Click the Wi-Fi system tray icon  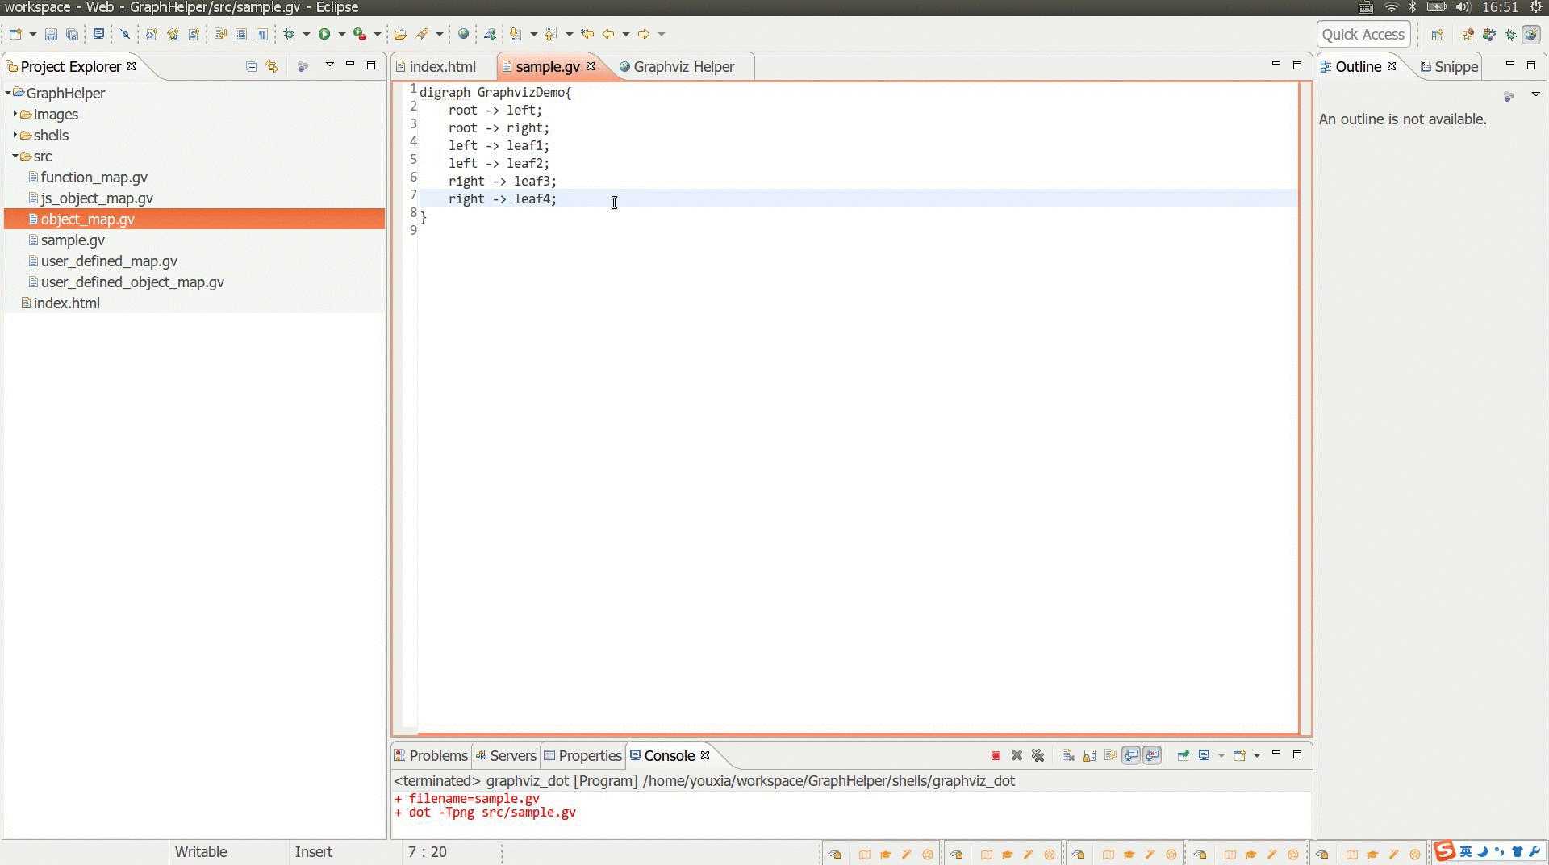(1391, 7)
